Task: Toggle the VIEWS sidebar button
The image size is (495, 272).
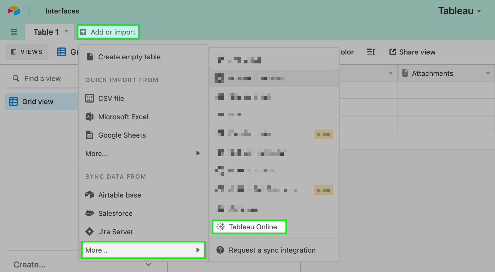Action: click(26, 52)
